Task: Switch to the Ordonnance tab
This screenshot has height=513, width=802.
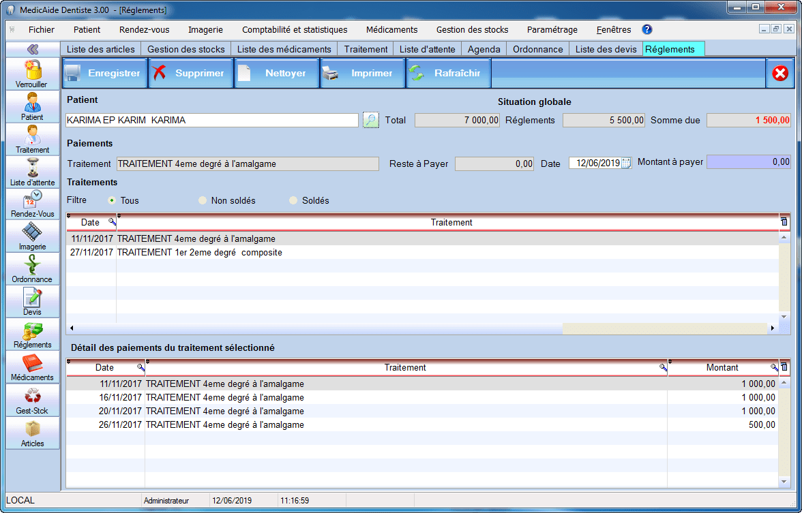Action: 538,49
